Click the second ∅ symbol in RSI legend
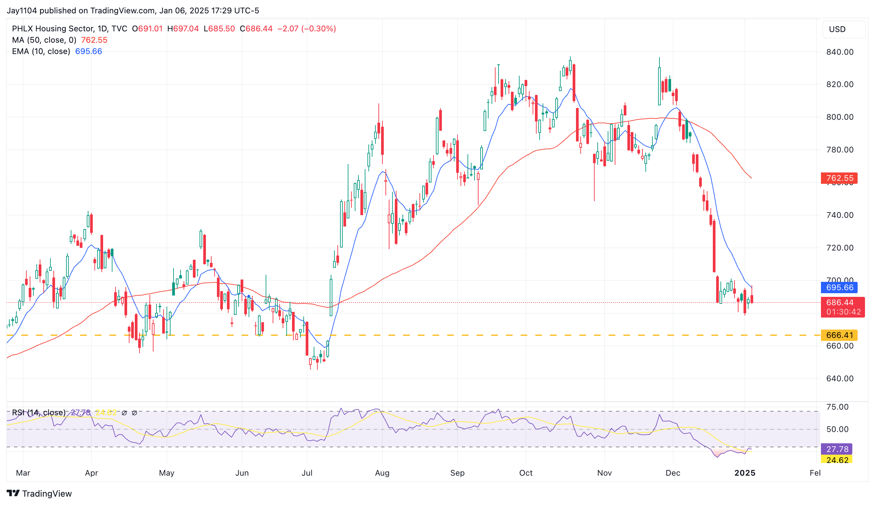Viewport: 875px width, 505px height. click(x=134, y=413)
